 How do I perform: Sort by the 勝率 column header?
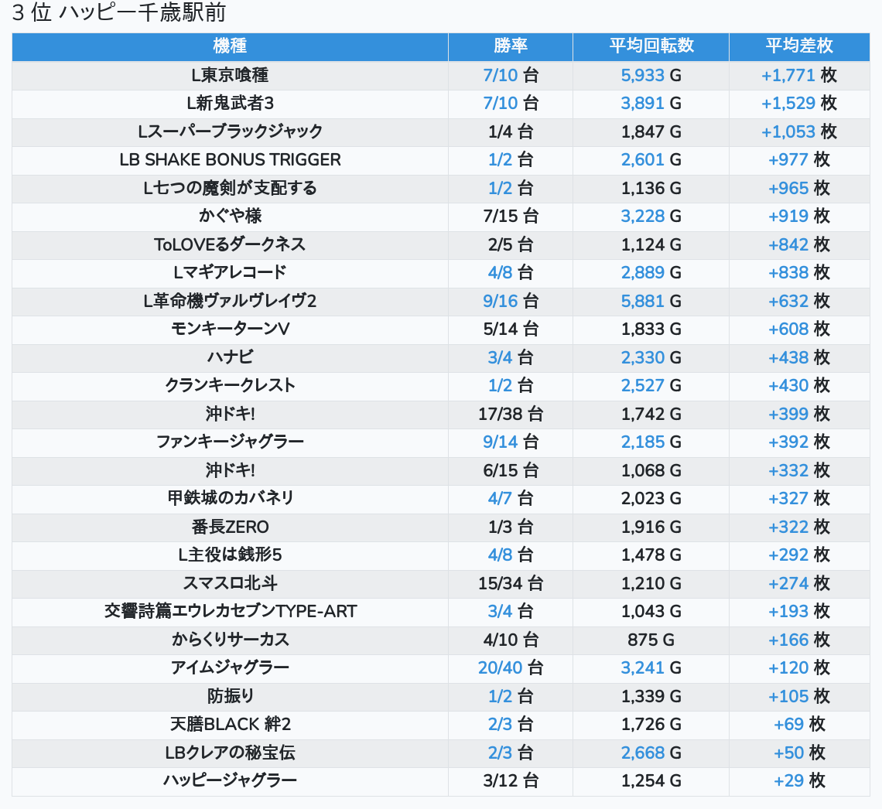pyautogui.click(x=510, y=46)
